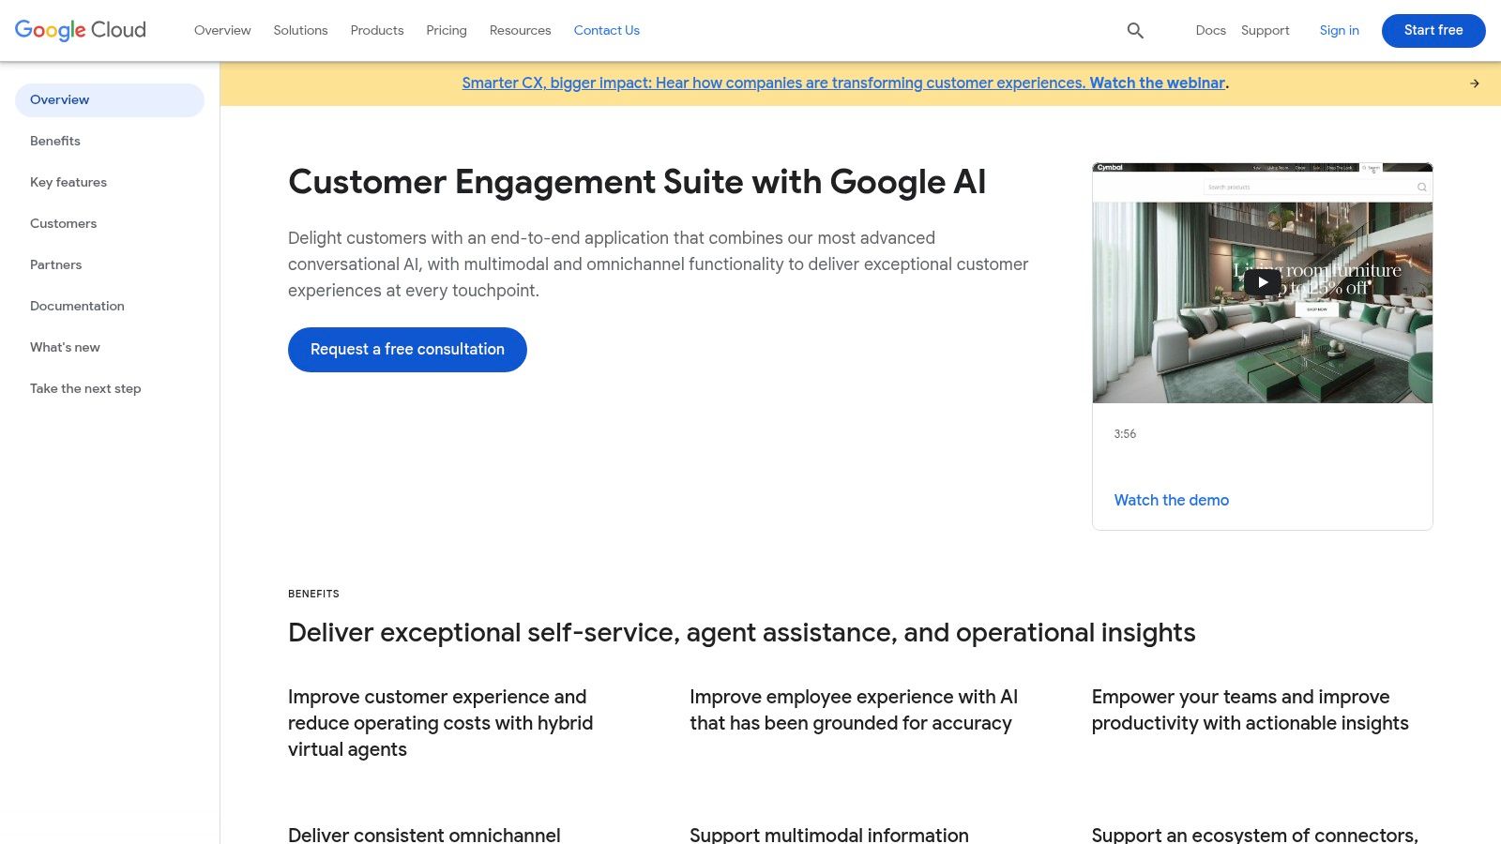Play the demo video
This screenshot has height=844, width=1501.
[1262, 281]
